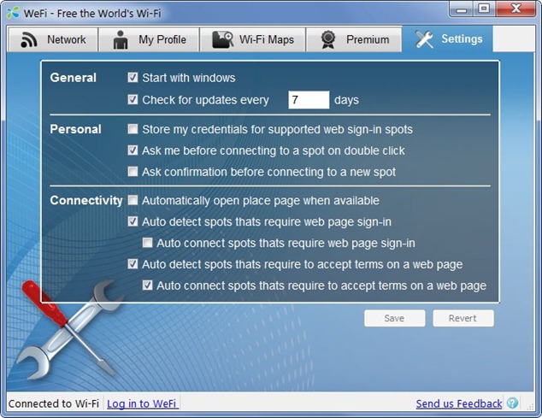Toggle Start with windows checkbox
This screenshot has height=418, width=542.
(133, 77)
